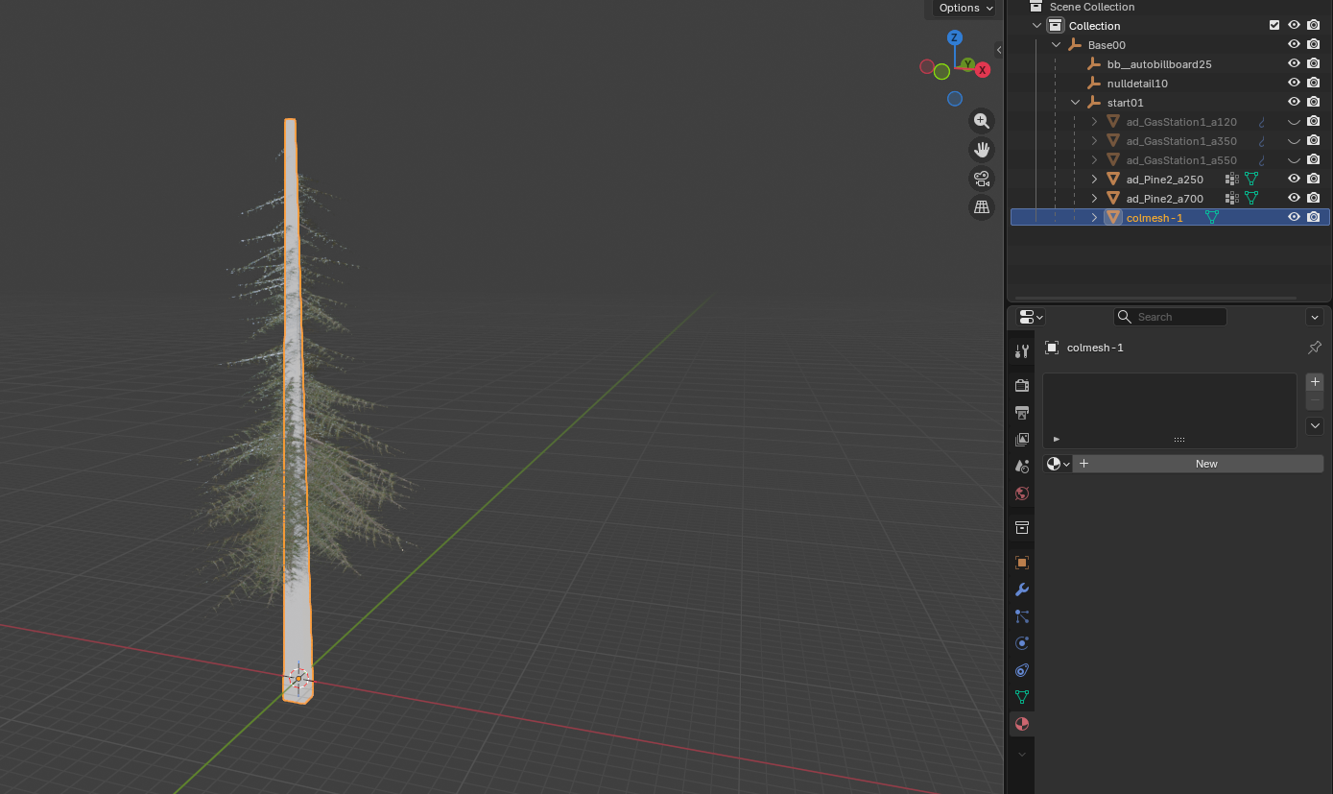Toggle the camera view icon
The width and height of the screenshot is (1333, 794).
[x=982, y=179]
